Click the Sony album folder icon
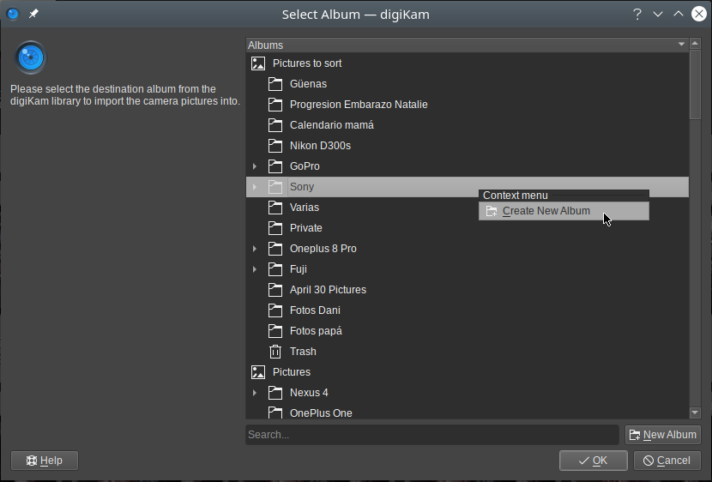 pyautogui.click(x=275, y=186)
